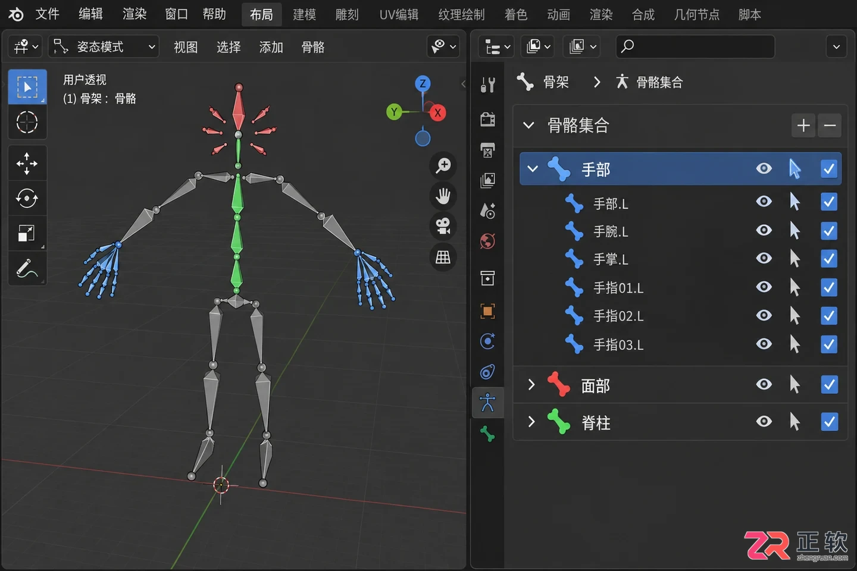
Task: Collapse the 手部 bone collection
Action: [x=533, y=169]
